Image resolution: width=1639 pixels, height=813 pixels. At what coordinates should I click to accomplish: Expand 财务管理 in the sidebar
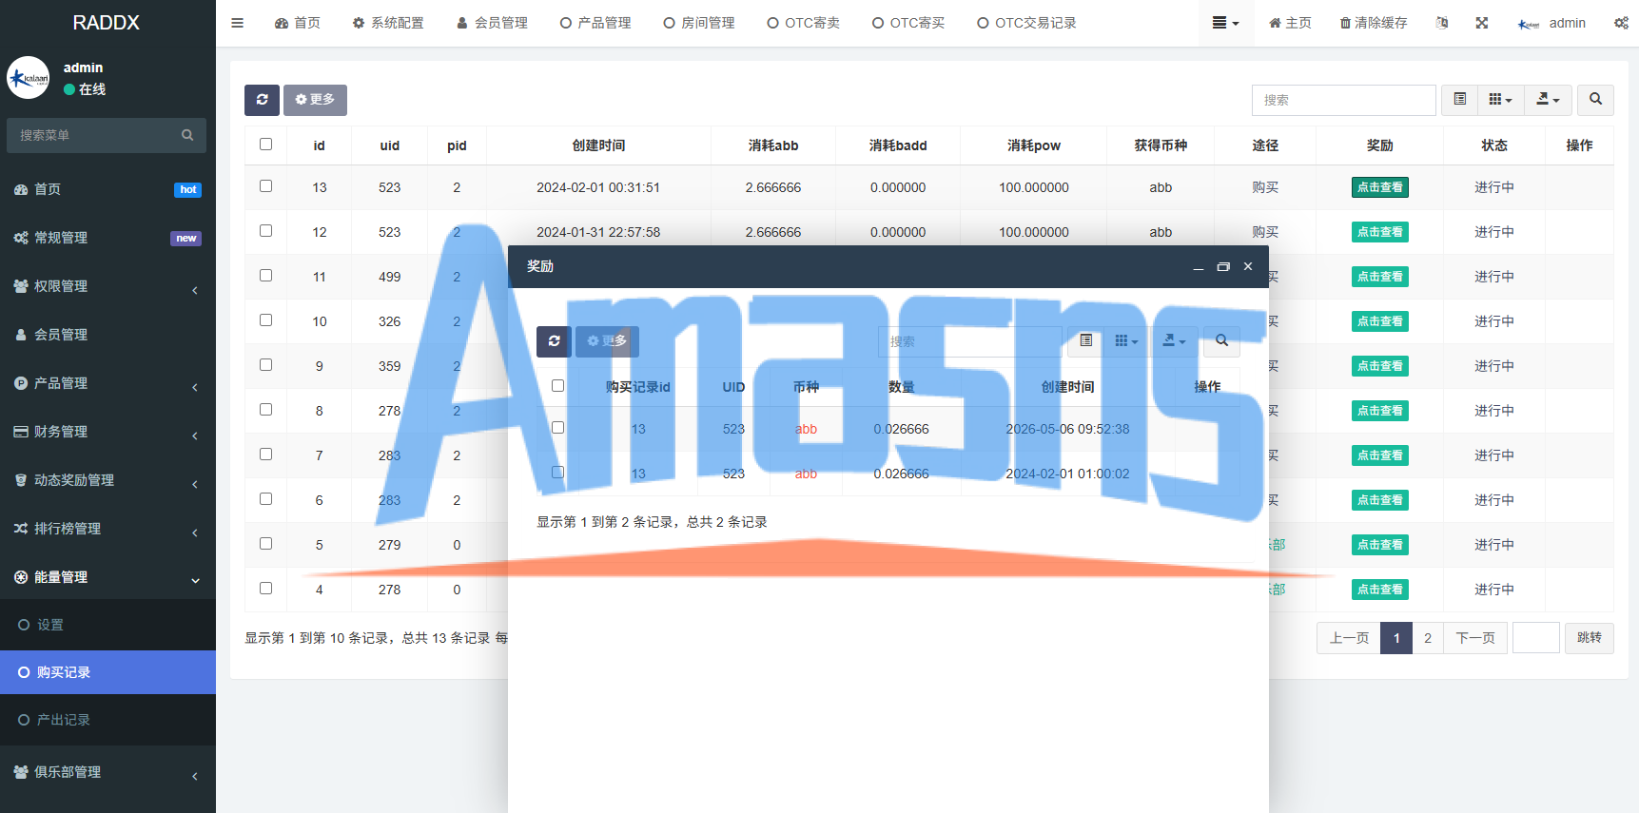click(x=107, y=432)
